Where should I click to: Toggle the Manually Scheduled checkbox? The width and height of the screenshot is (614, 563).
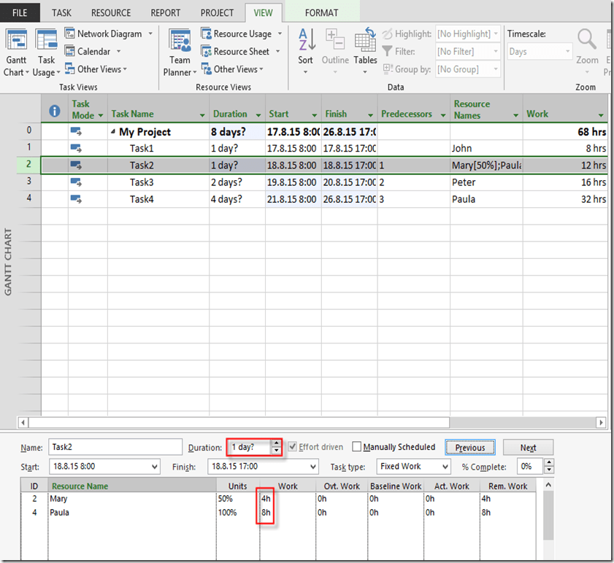coord(356,447)
